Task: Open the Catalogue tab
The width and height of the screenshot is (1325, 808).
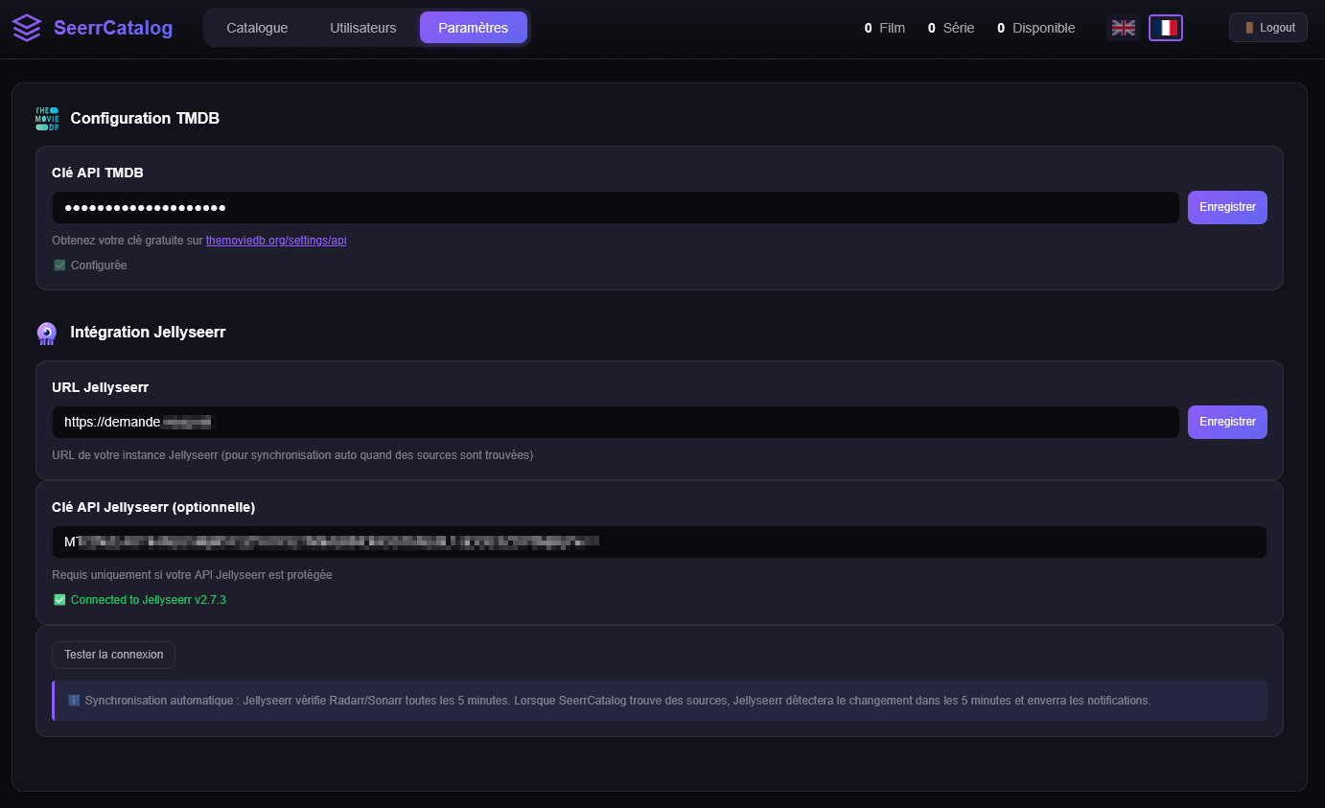Action: point(257,28)
